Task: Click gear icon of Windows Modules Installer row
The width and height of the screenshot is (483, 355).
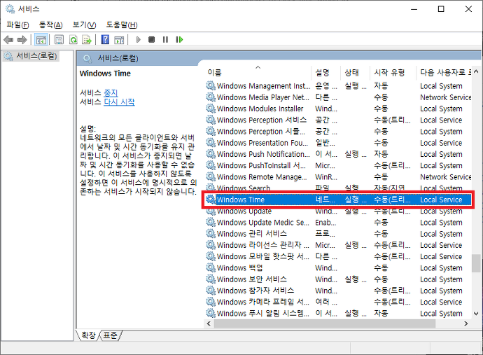Action: point(211,109)
